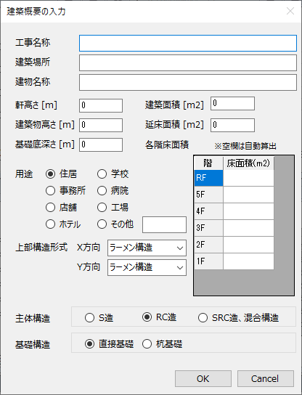This screenshot has height=395, width=302.
Task: Click the 延床面積 [m2] field
Action: click(x=232, y=125)
